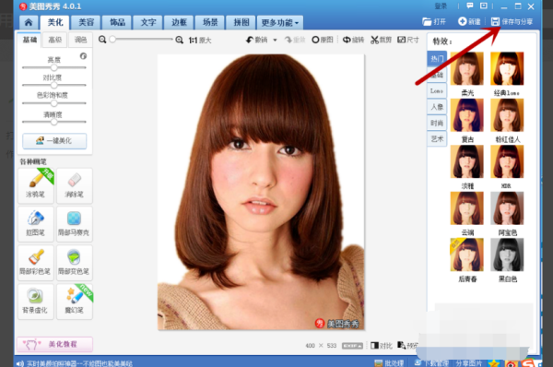Select the 局部马赛克 mosaic tool
Viewport: 553px width, 367px height.
click(75, 224)
